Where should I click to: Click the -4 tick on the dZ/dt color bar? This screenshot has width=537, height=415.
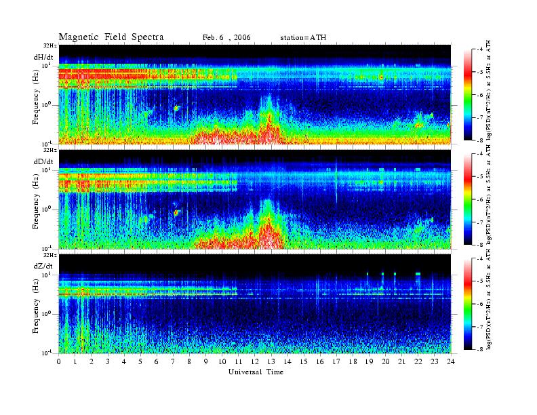(480, 259)
